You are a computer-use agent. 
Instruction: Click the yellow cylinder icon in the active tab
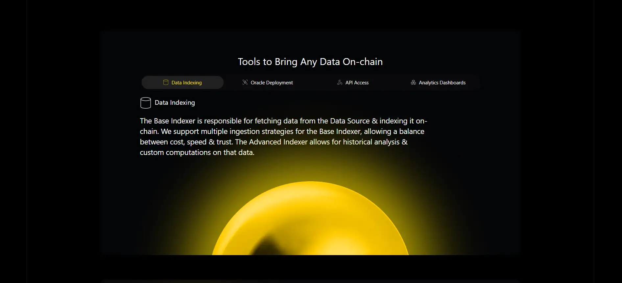[x=166, y=82]
